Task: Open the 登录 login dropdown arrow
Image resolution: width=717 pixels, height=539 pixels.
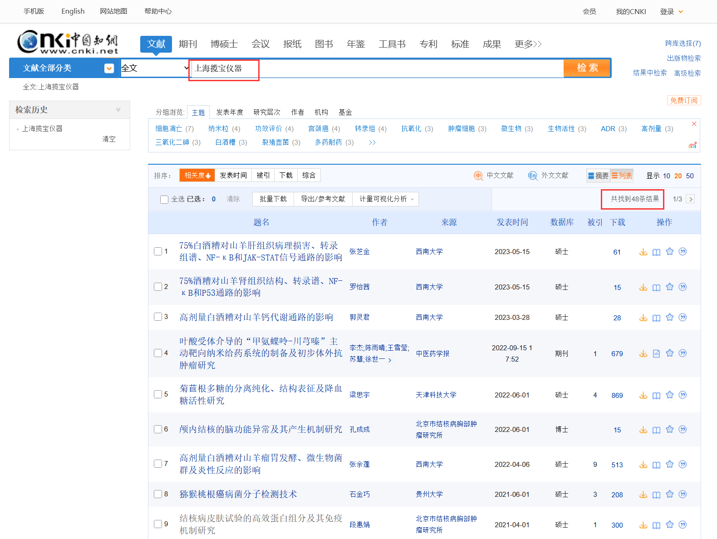Action: point(681,12)
